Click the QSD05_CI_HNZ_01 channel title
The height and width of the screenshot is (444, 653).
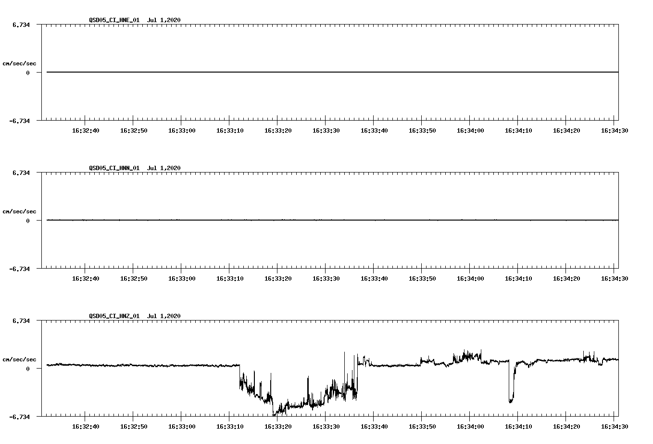point(114,316)
